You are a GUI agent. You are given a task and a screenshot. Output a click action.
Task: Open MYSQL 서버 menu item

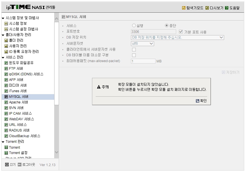coord(28,97)
